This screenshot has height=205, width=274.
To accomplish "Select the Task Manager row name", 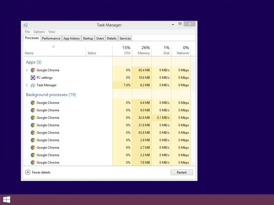I will [47, 85].
